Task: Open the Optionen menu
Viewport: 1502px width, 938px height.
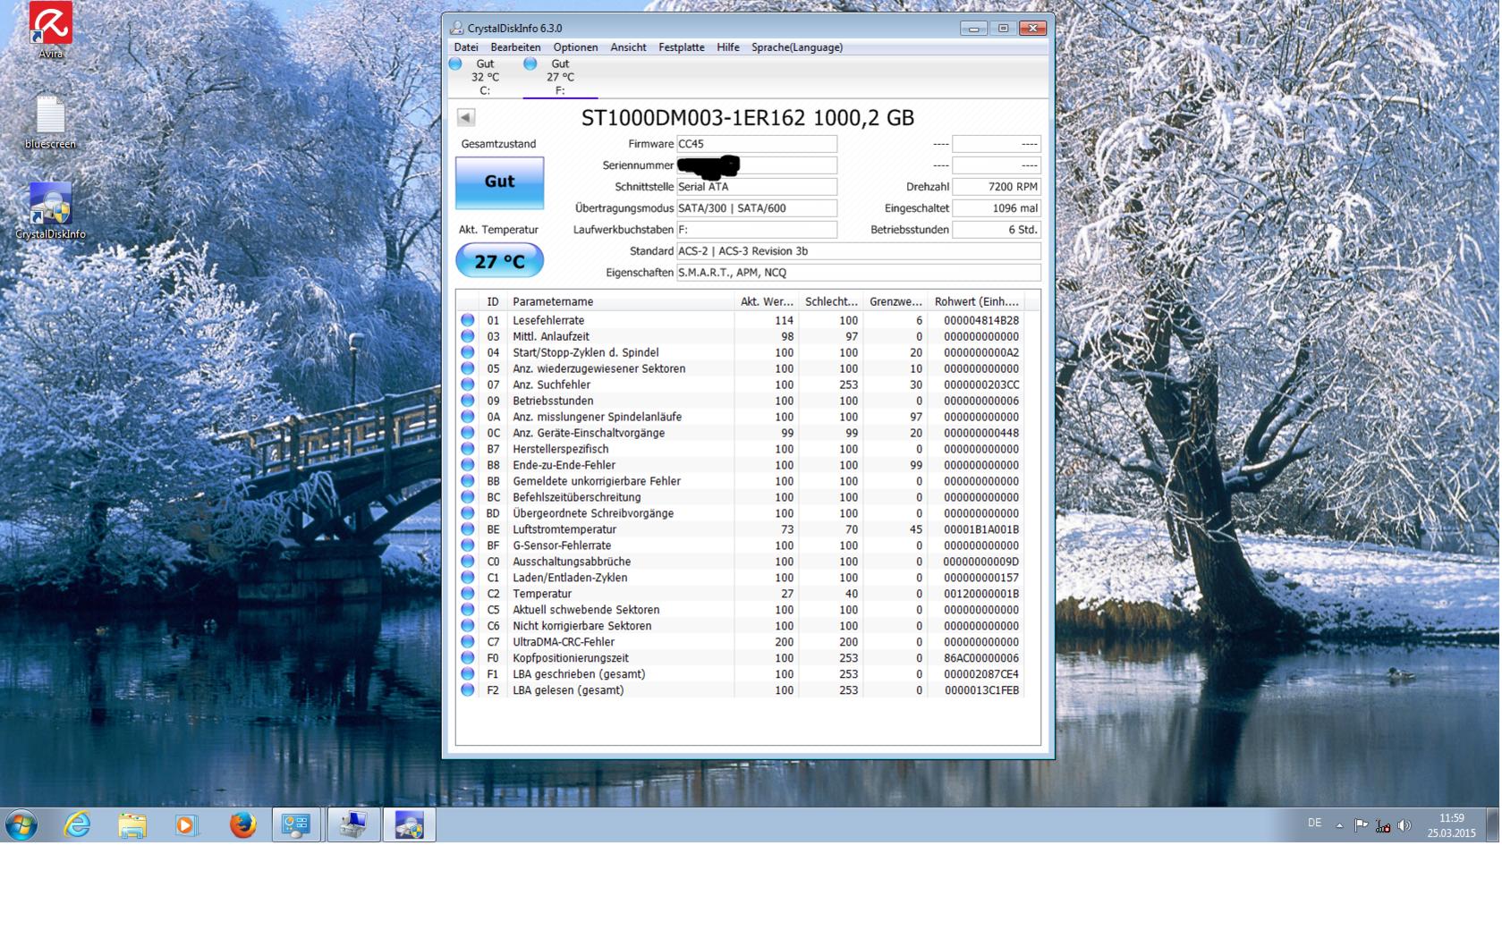Action: coord(575,47)
